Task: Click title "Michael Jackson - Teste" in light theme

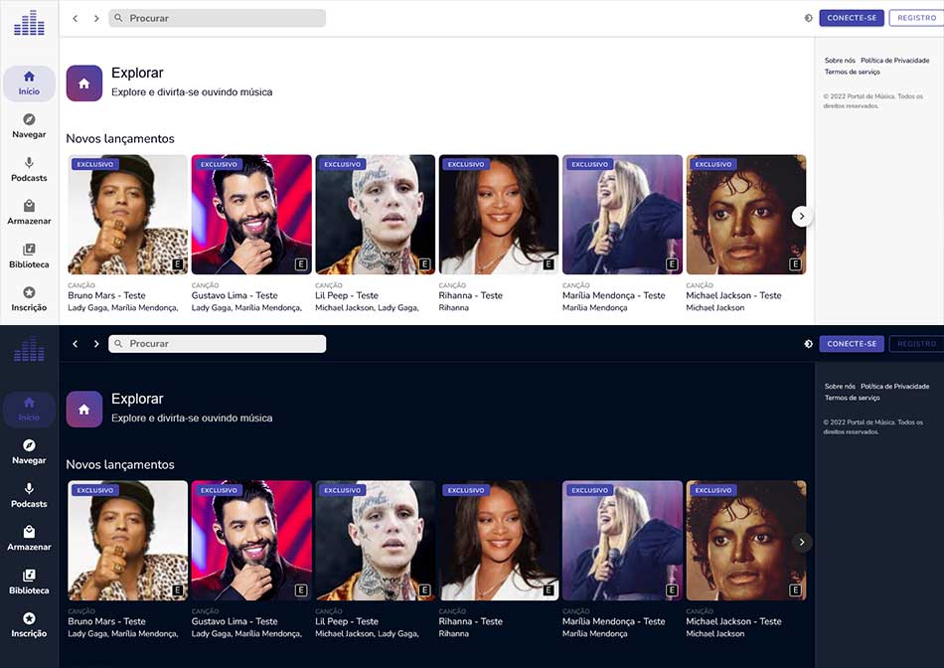Action: 734,296
